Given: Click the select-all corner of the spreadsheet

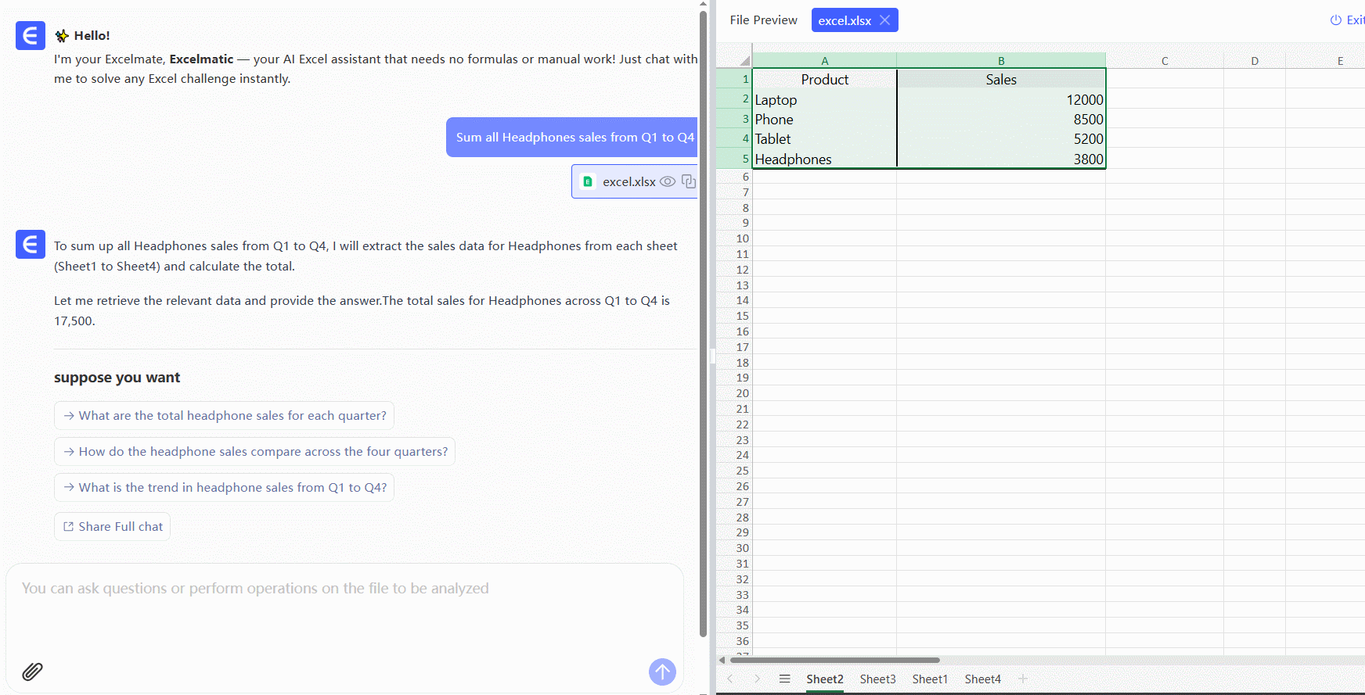Looking at the screenshot, I should pos(744,60).
